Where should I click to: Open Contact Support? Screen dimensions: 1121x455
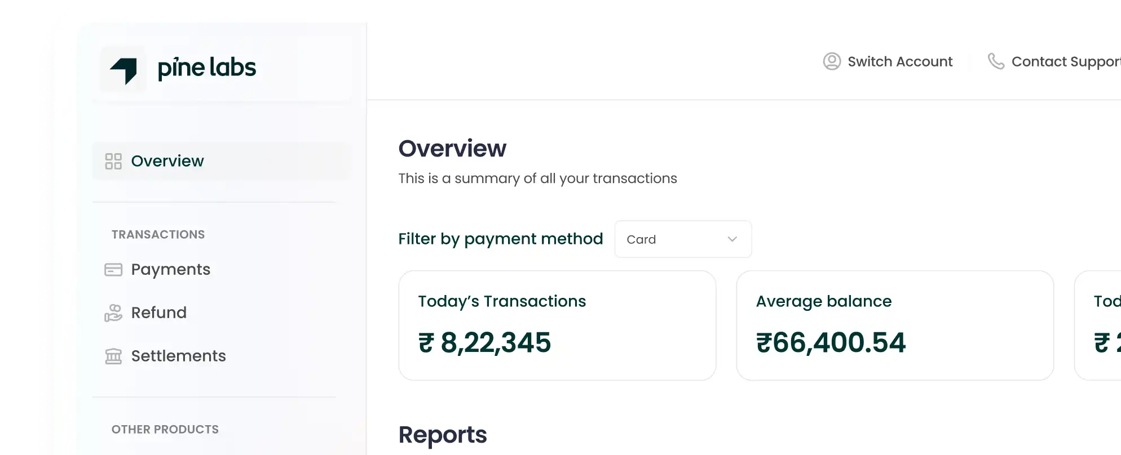point(1063,61)
